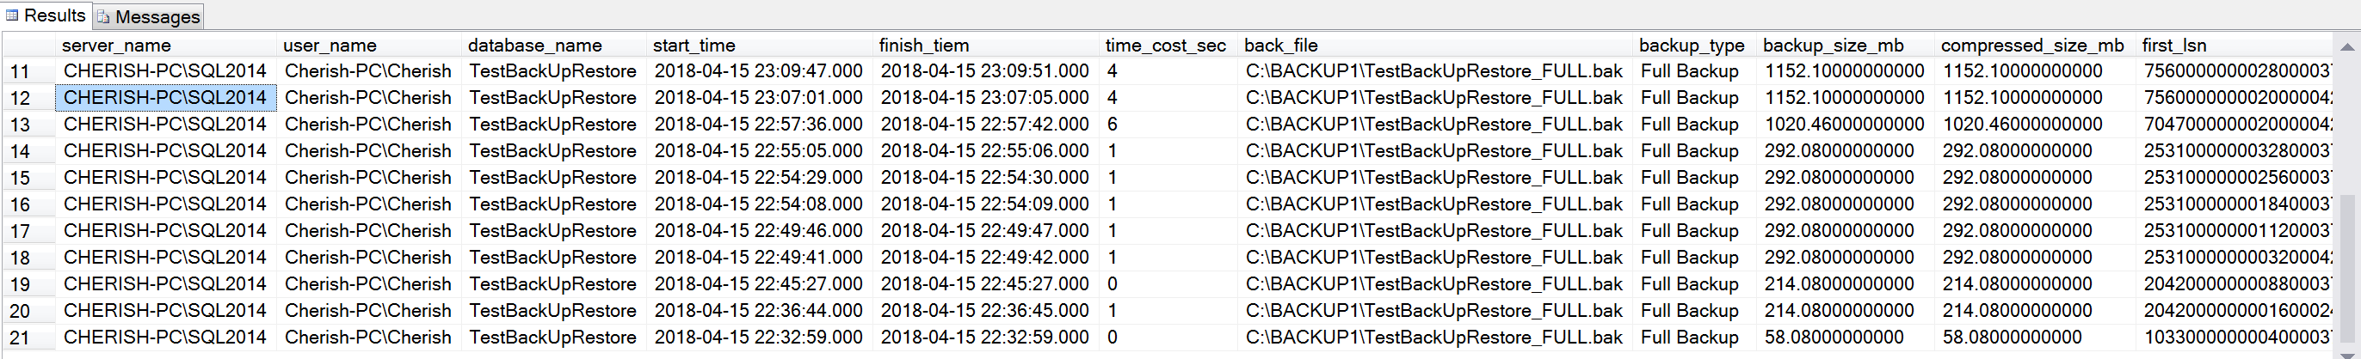Select the time_cost_sec column header

click(1165, 45)
